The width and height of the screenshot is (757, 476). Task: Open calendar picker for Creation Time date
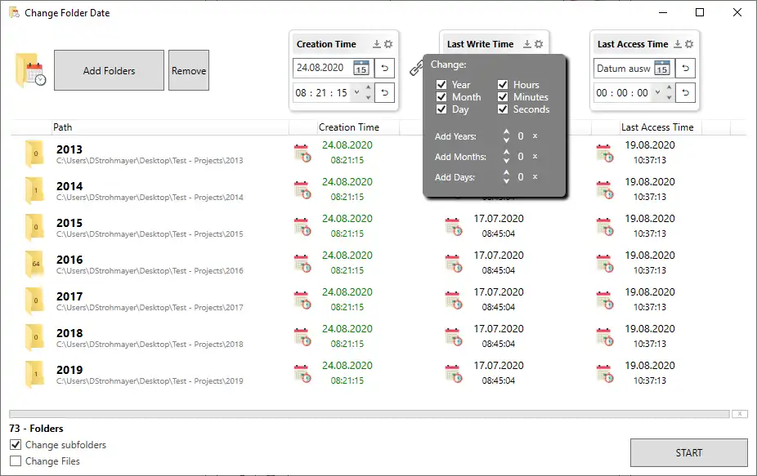pos(361,68)
